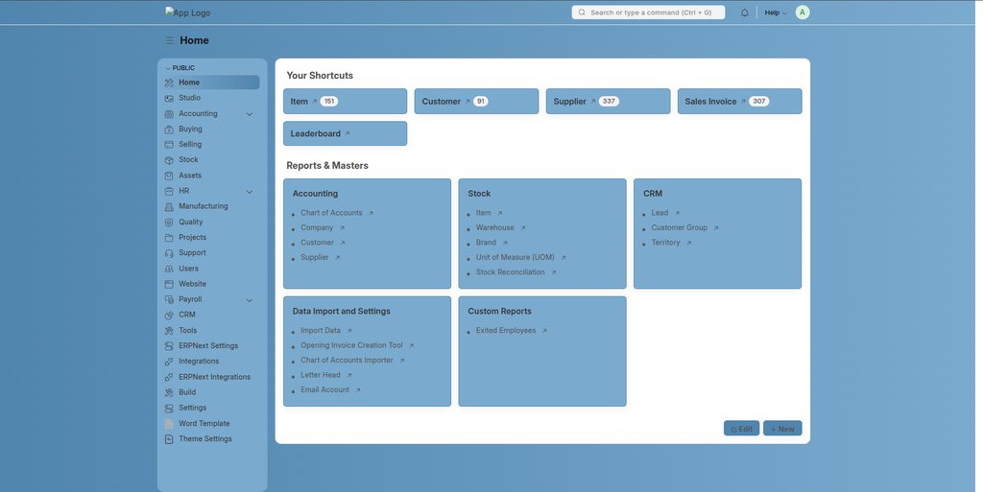Click the Support headset icon in sidebar
Image resolution: width=983 pixels, height=492 pixels.
pyautogui.click(x=169, y=253)
